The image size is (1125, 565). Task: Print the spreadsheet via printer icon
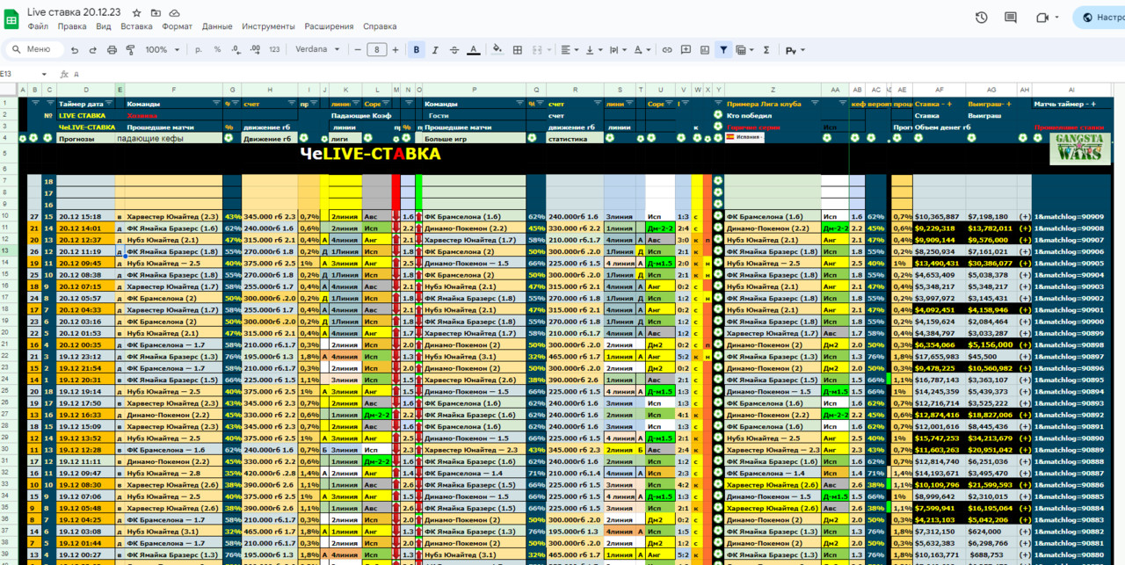point(112,50)
